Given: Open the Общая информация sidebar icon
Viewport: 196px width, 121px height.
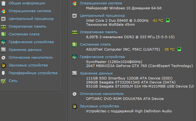Looking at the screenshot, I should [x=3, y=3].
